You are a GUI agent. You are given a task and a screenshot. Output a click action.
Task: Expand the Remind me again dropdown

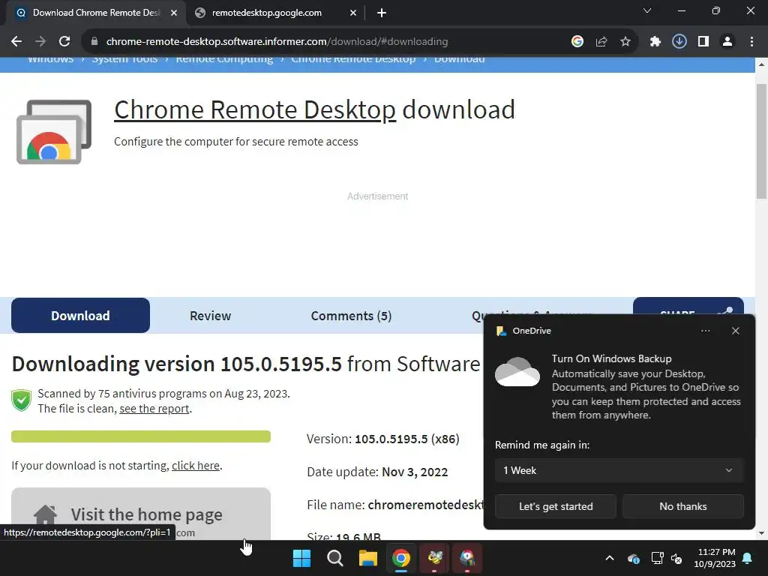tap(619, 471)
